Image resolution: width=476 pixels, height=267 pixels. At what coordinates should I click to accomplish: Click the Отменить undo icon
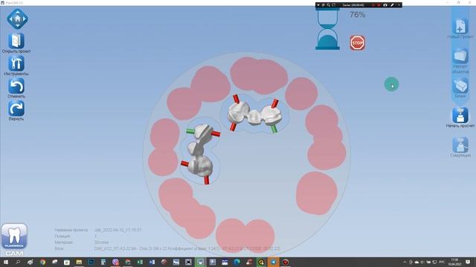tap(16, 86)
